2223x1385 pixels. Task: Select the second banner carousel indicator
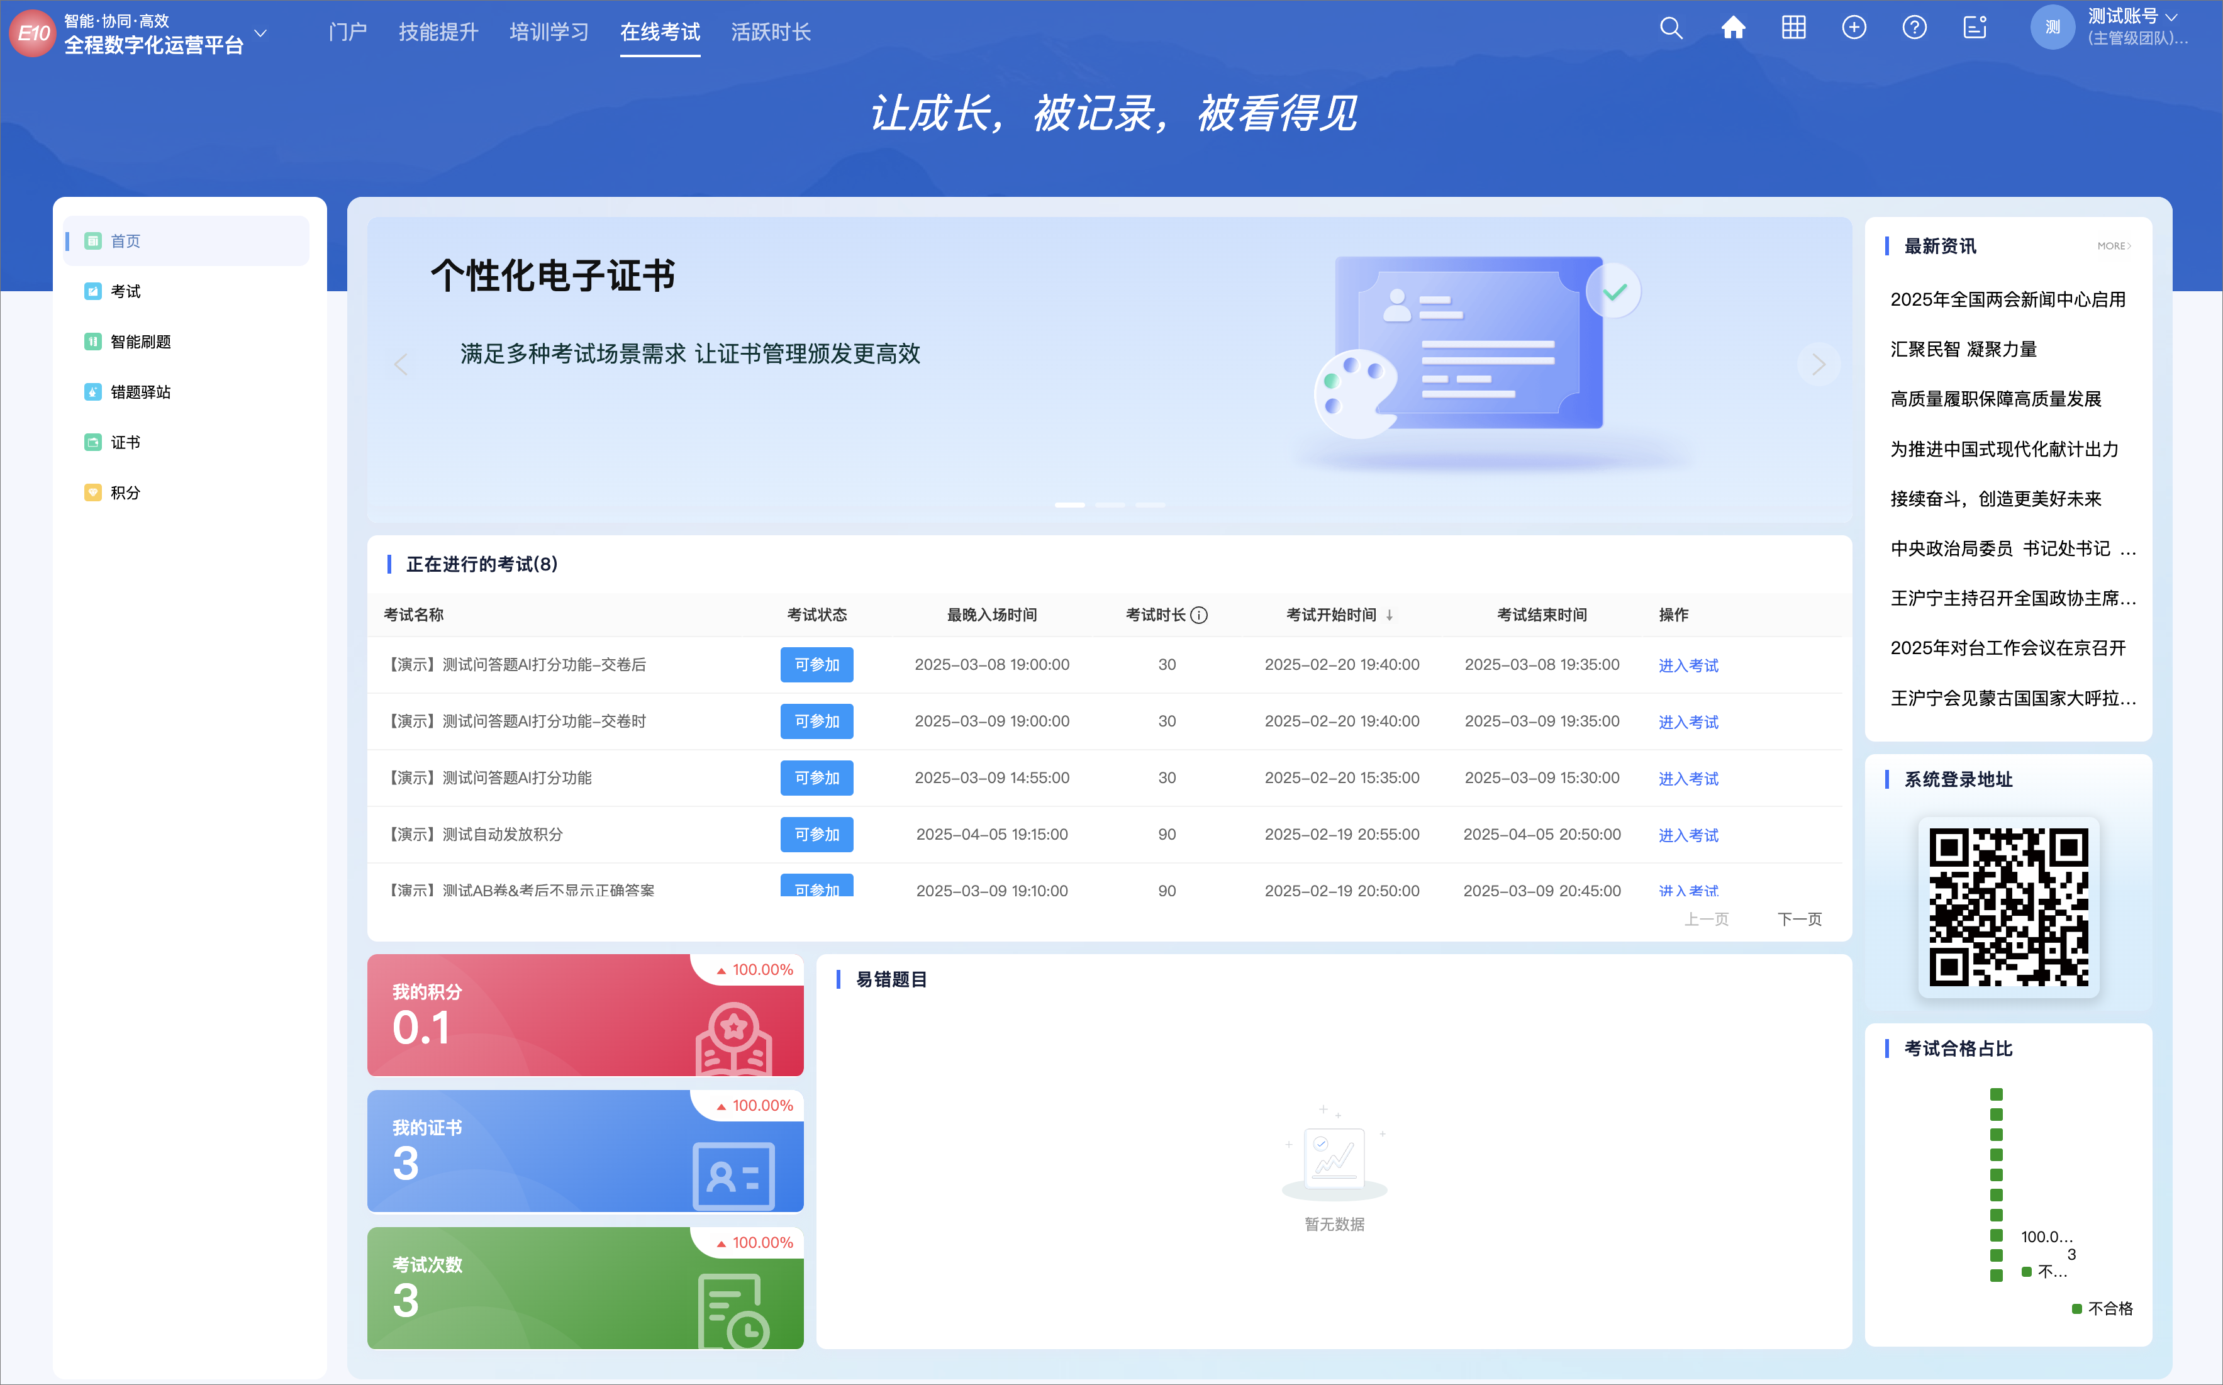pyautogui.click(x=1110, y=504)
